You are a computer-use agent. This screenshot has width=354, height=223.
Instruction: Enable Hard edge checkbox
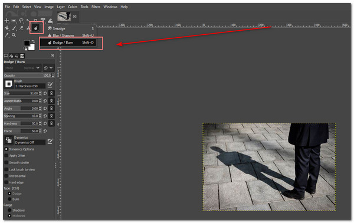(x=6, y=182)
